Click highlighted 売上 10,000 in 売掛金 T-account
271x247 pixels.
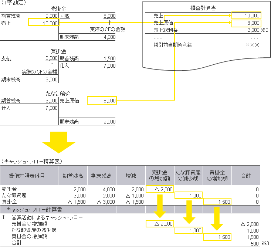pyautogui.click(x=43, y=23)
